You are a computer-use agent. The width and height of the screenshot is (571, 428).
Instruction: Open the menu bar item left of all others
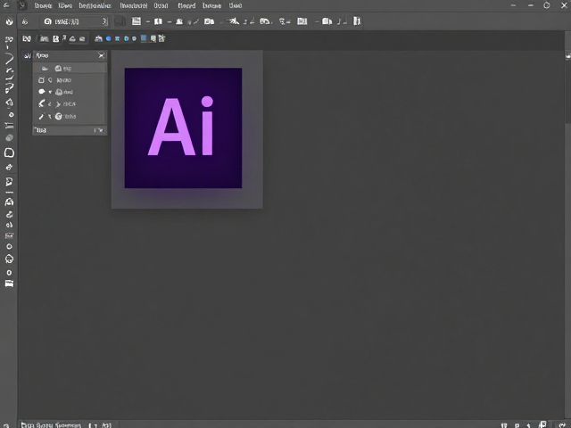(x=43, y=6)
